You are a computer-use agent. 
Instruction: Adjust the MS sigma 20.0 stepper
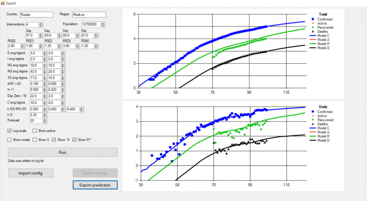coord(62,72)
